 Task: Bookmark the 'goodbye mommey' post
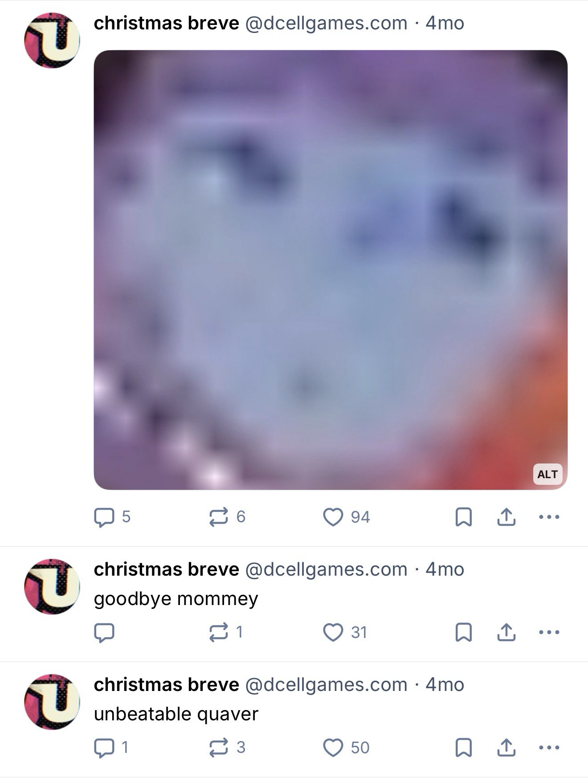(464, 632)
